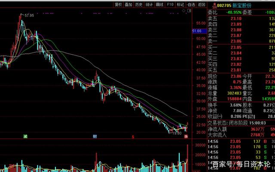Click the 现价 23.06 value
This screenshot has height=172, width=275.
click(236, 77)
